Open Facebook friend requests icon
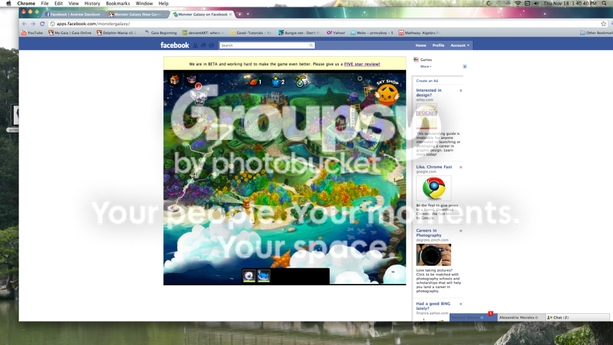The image size is (613, 345). point(196,46)
